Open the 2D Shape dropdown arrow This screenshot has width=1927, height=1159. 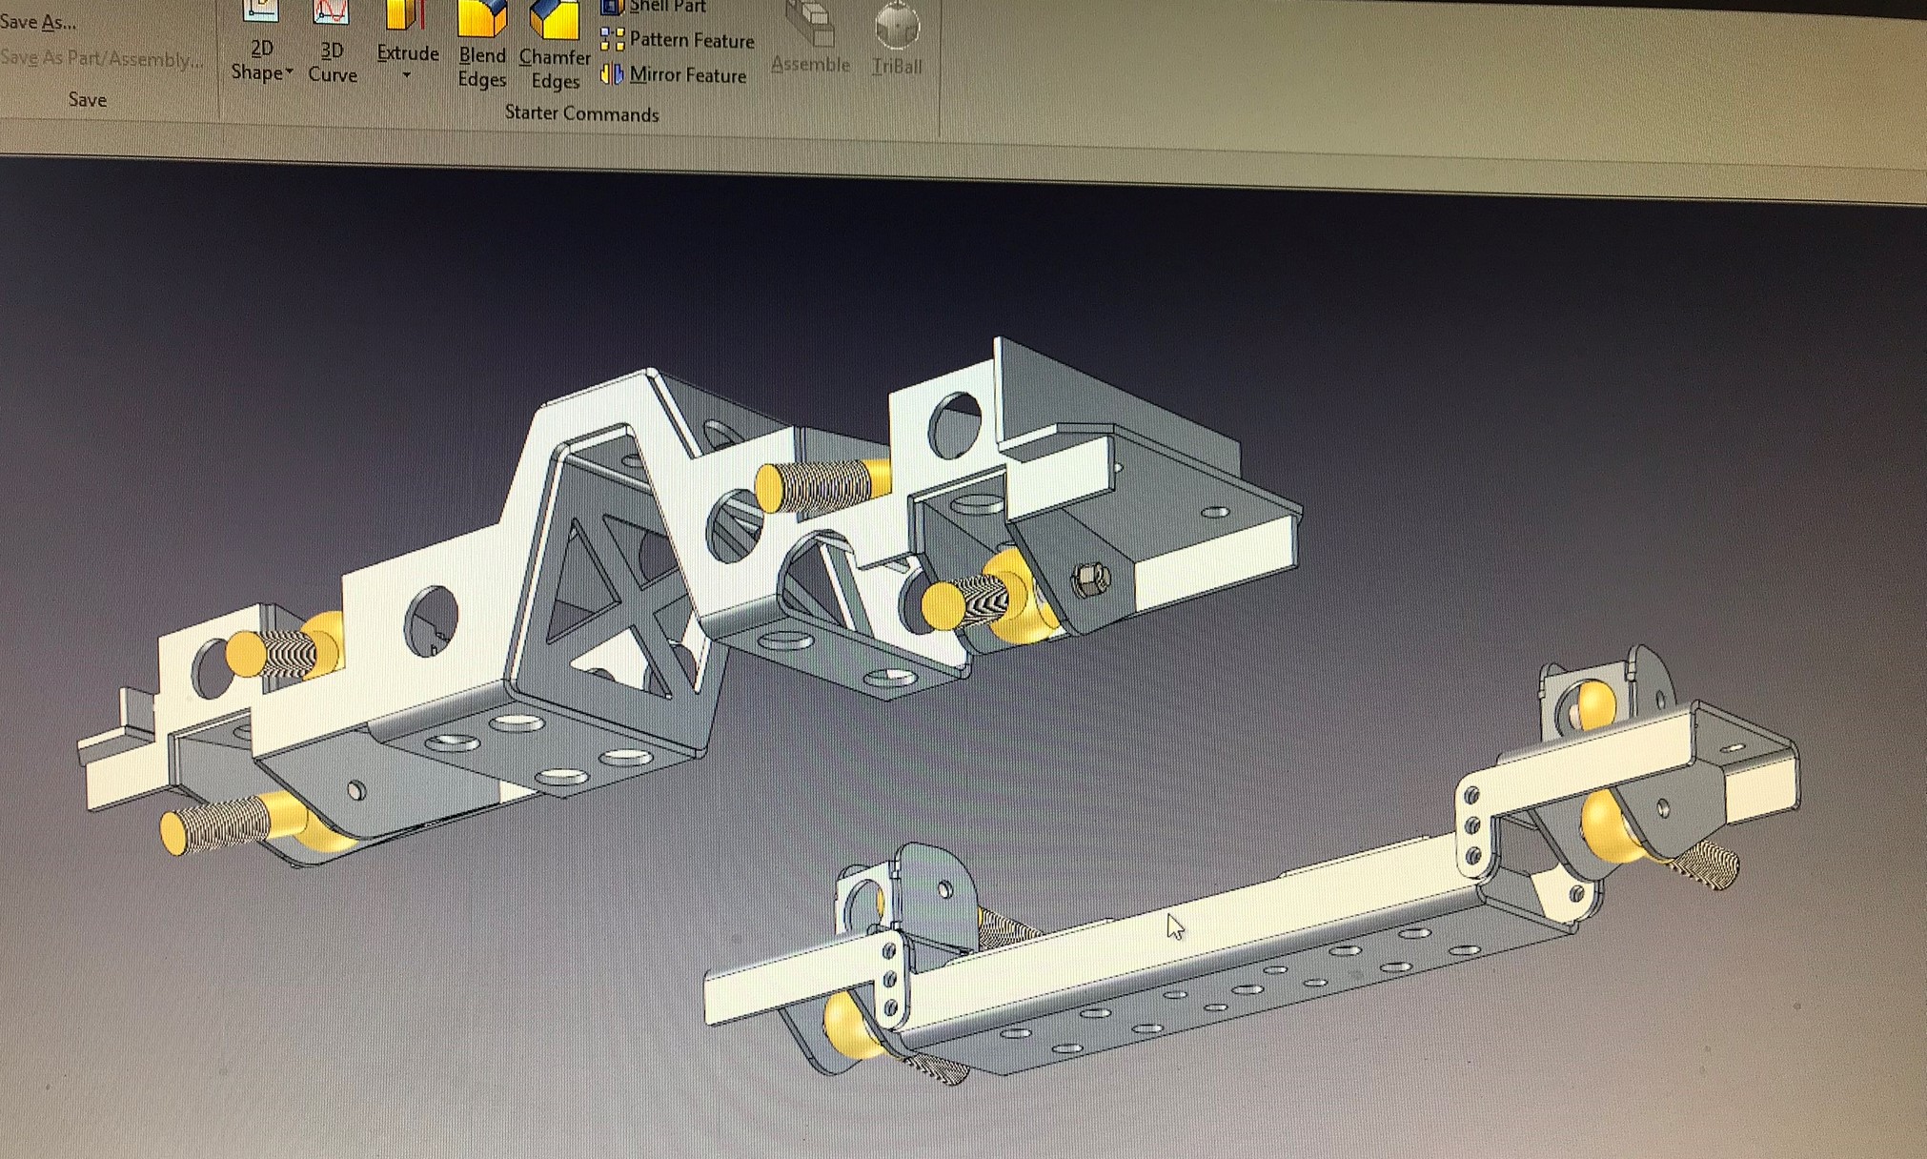tap(289, 71)
